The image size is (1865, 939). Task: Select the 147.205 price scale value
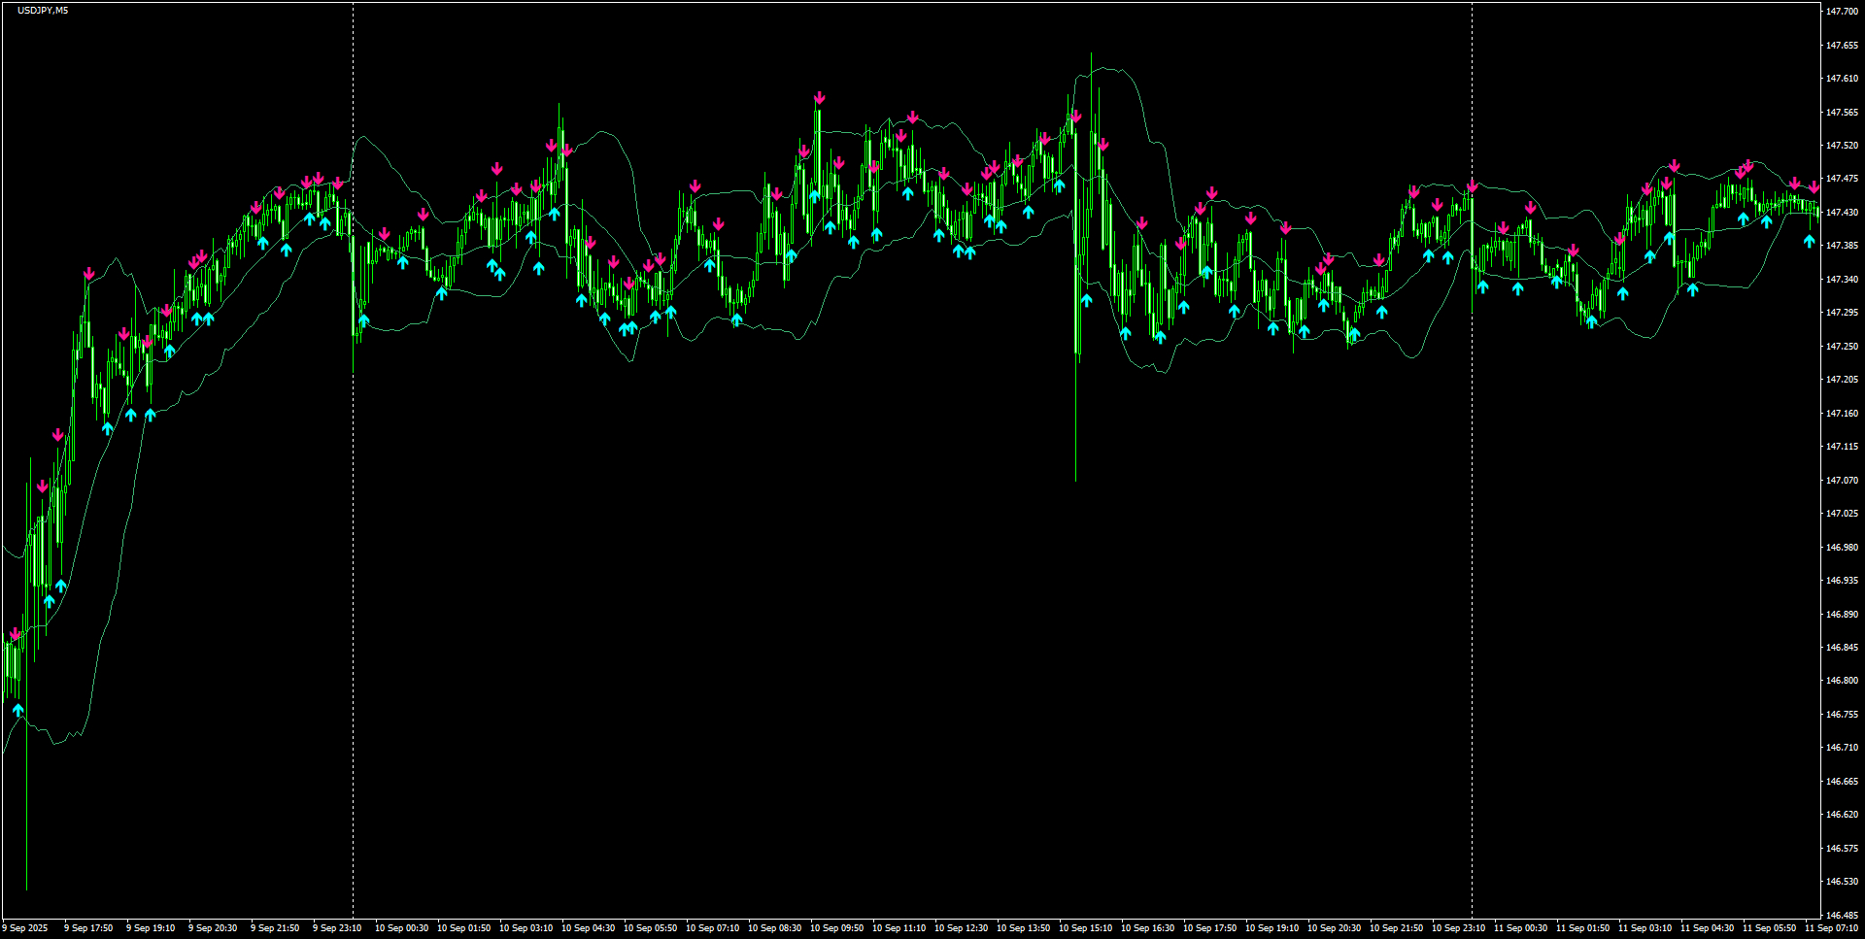click(1842, 380)
